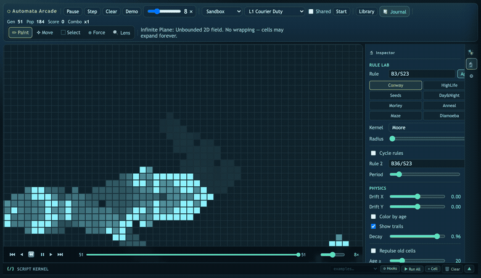The image size is (481, 278).
Task: Open the Kernel Moore selector
Action: (426, 128)
